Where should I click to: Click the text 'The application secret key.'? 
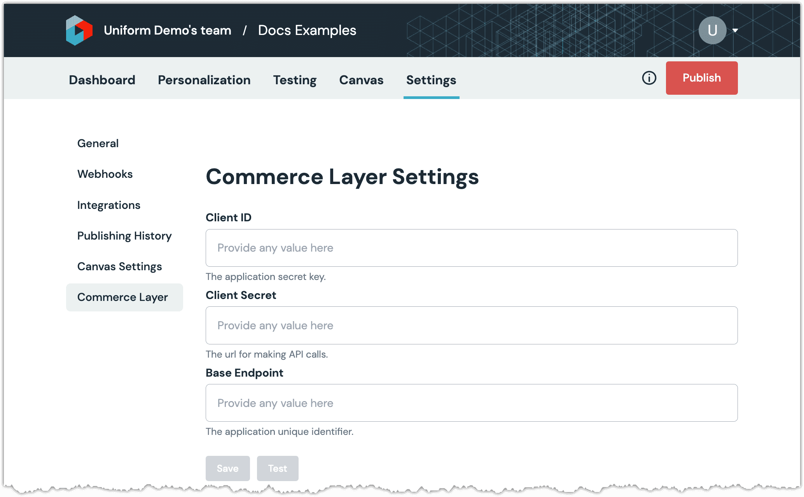point(266,277)
